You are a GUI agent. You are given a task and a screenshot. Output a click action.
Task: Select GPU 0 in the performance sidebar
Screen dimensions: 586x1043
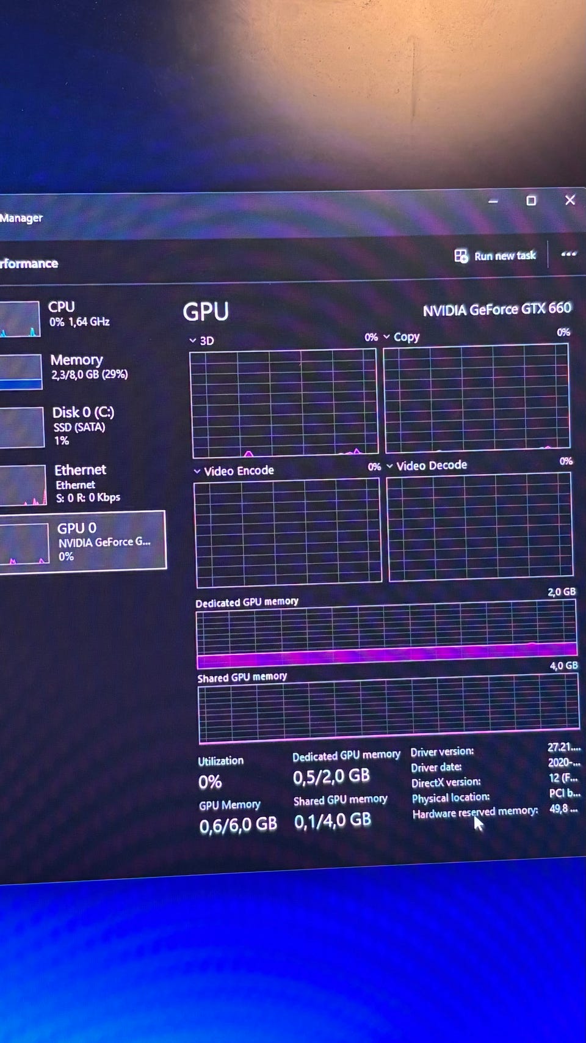pyautogui.click(x=82, y=541)
